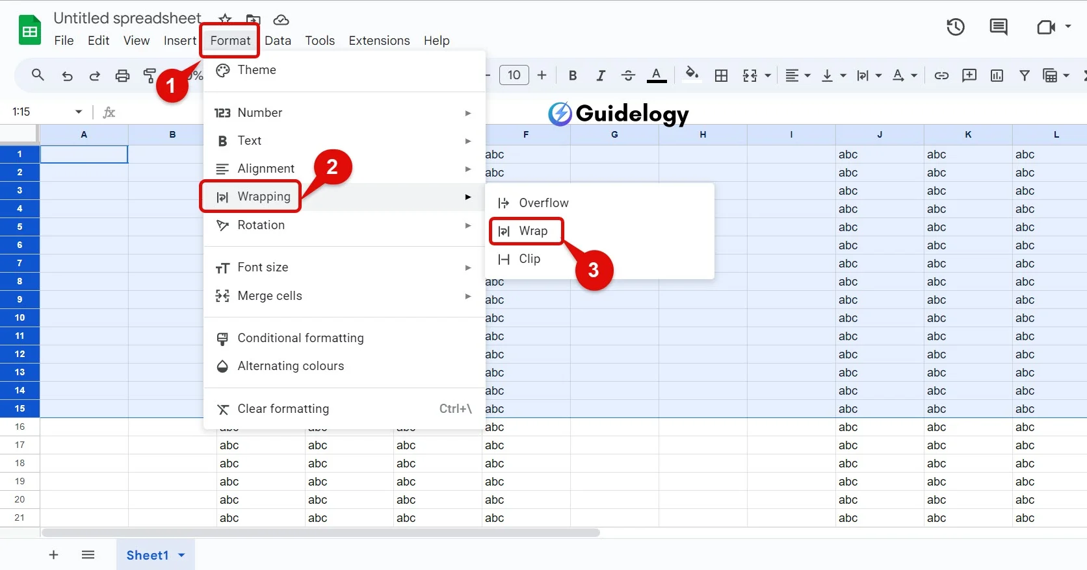Viewport: 1087px width, 570px height.
Task: Open the Edit menu
Action: point(99,40)
